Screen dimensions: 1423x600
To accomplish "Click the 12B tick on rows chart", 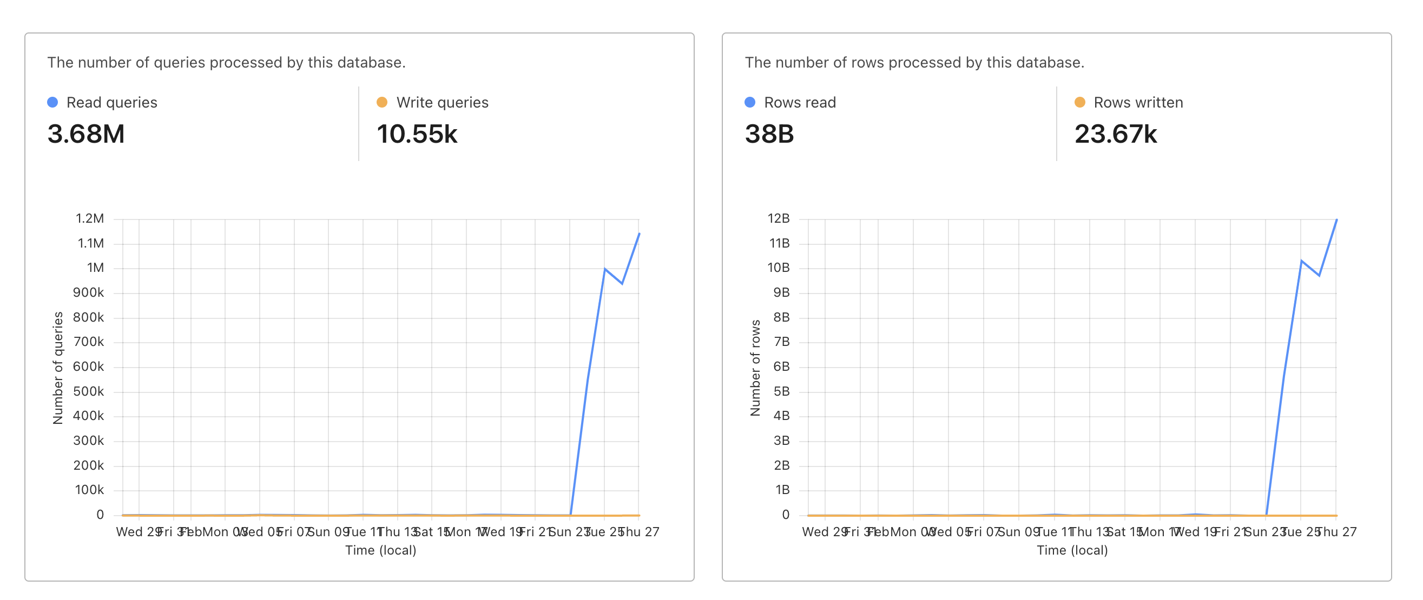I will 779,218.
